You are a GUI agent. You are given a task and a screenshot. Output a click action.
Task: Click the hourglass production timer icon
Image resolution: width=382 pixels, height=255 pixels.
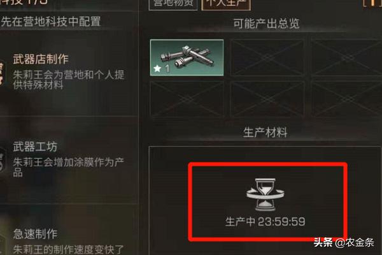tap(265, 194)
